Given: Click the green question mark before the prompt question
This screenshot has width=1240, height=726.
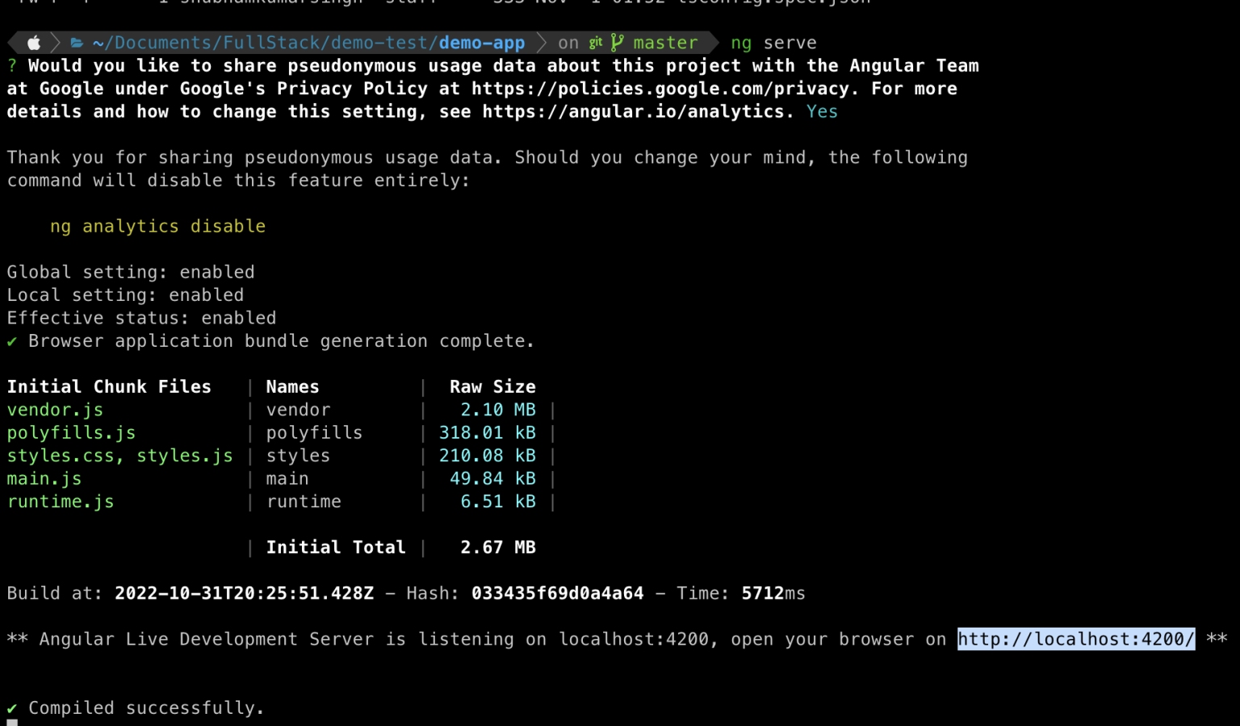Looking at the screenshot, I should tap(12, 66).
